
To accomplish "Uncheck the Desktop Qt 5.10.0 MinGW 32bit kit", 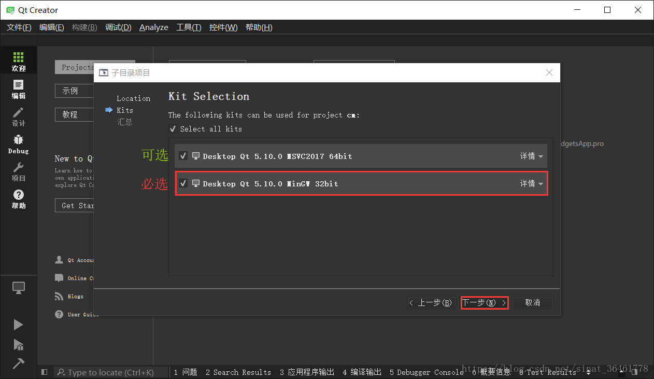I will click(183, 183).
